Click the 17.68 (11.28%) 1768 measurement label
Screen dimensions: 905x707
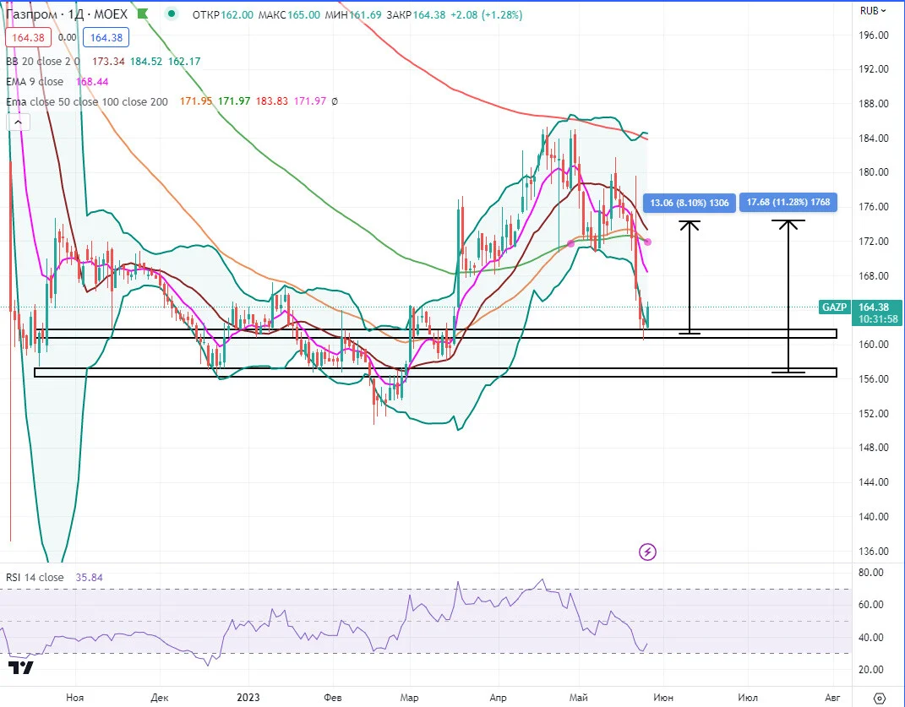[x=788, y=202]
